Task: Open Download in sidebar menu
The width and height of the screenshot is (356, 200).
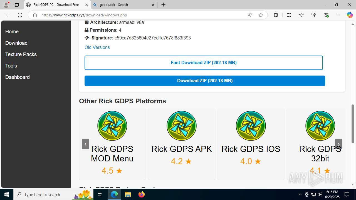Action: [x=16, y=43]
